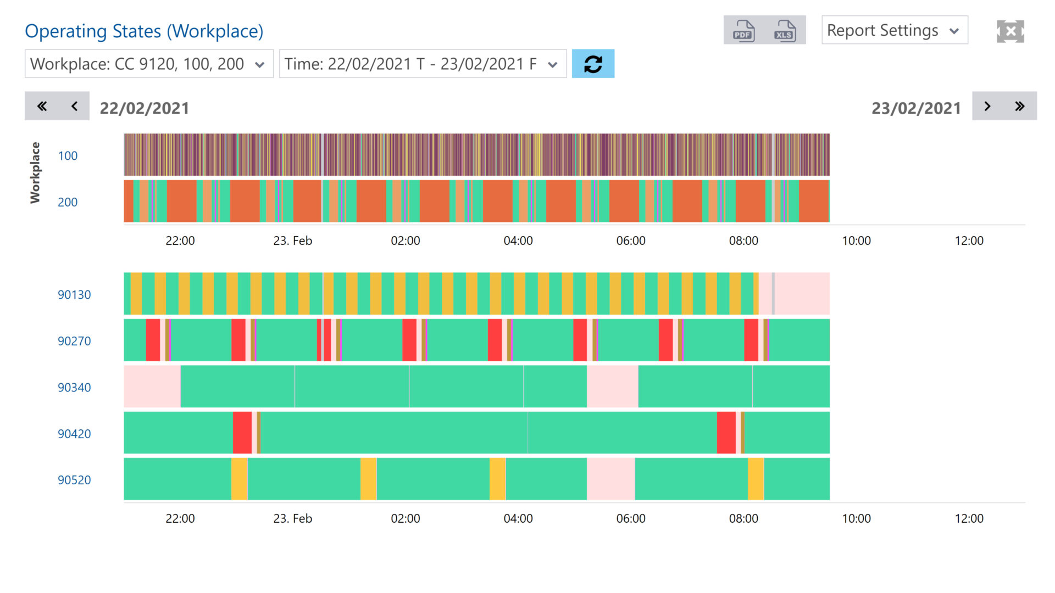Export report as PDF

point(743,31)
